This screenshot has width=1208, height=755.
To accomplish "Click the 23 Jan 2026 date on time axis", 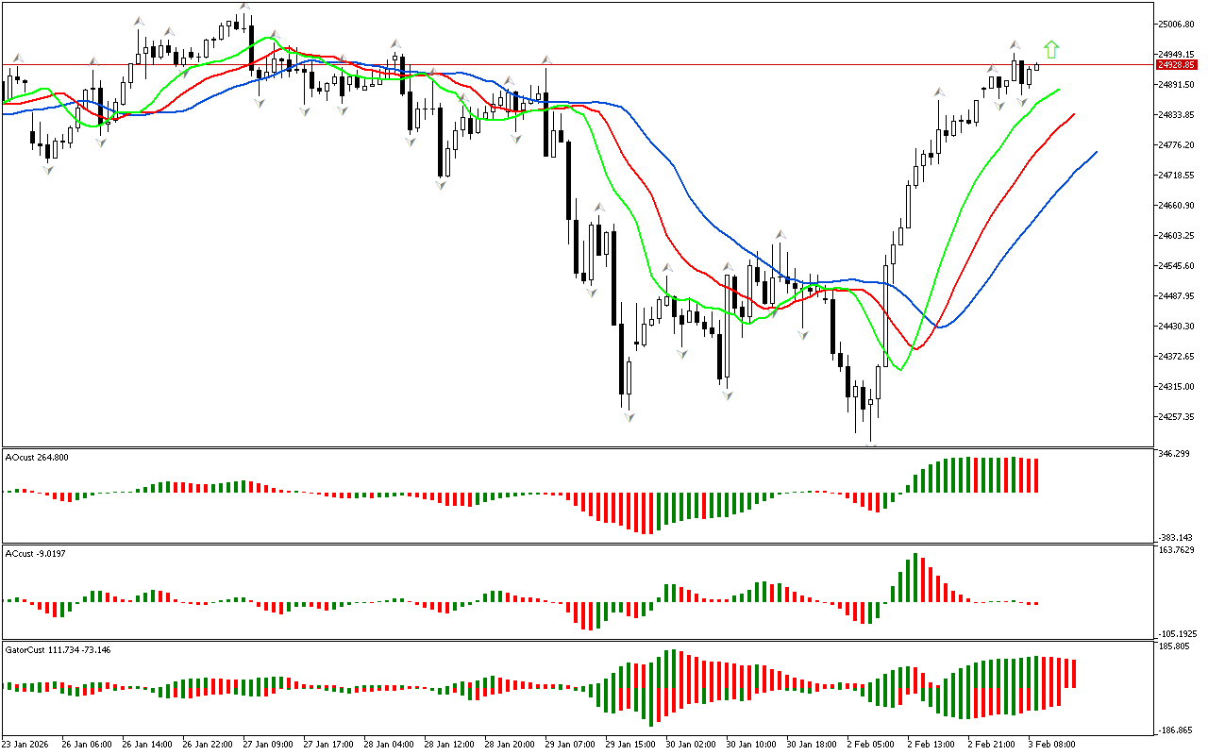I will 26,744.
